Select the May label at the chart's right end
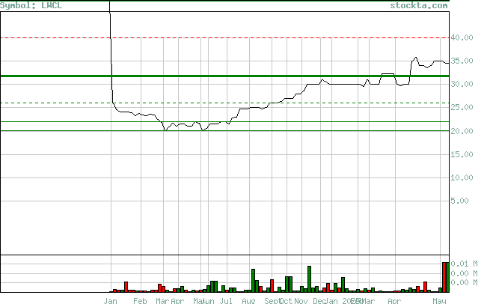 pos(439,300)
